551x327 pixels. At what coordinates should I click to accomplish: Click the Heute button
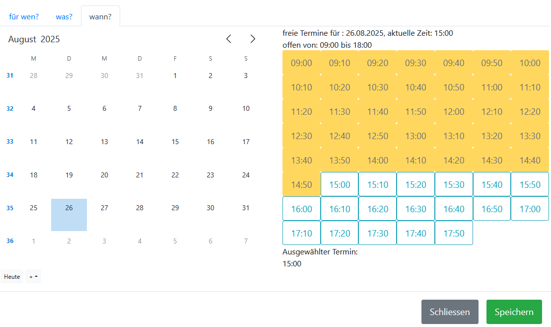[12, 276]
